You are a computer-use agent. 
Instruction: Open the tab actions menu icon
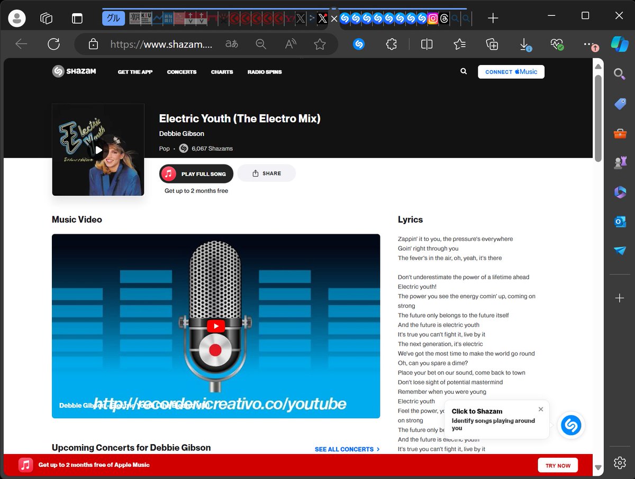tap(77, 19)
